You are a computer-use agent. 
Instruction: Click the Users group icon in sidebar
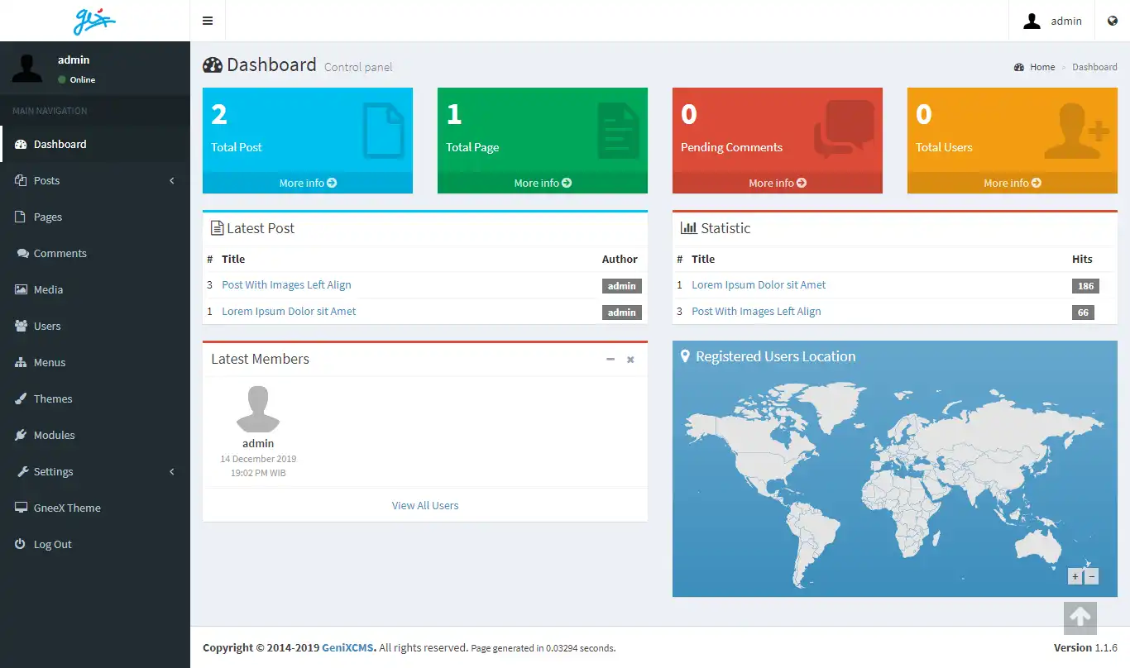click(x=21, y=326)
